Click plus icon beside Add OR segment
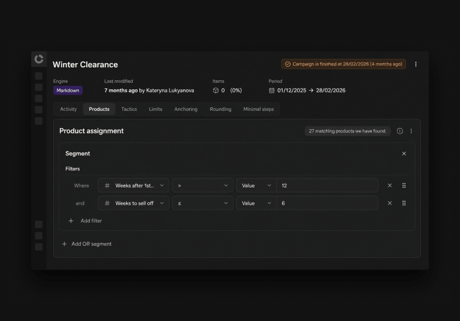The width and height of the screenshot is (460, 321). [x=65, y=244]
